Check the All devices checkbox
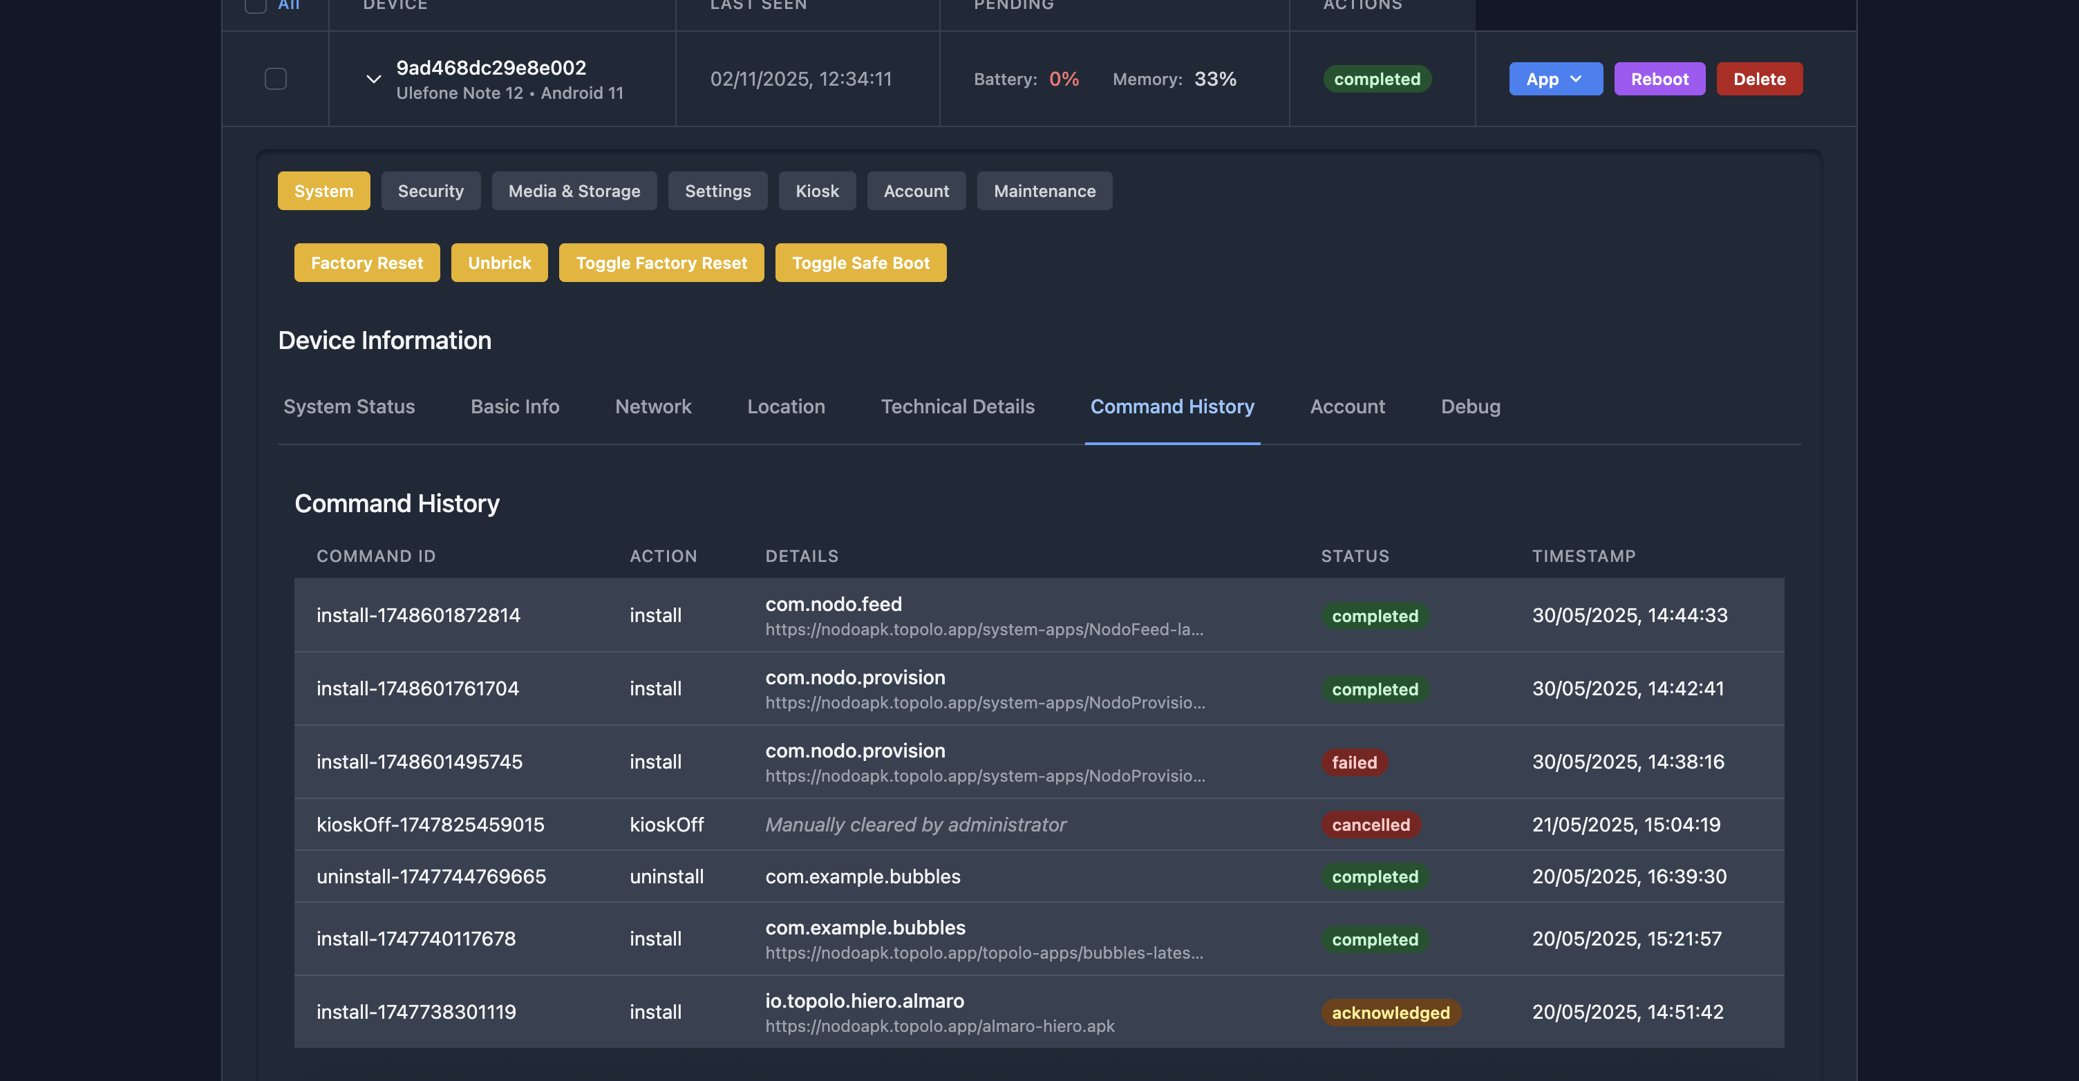 pyautogui.click(x=254, y=5)
